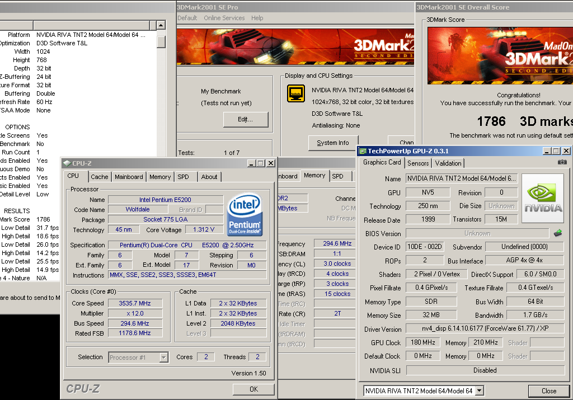Image resolution: width=573 pixels, height=400 pixels.
Task: Click the Cores count field in CPU-Z
Action: (x=206, y=357)
